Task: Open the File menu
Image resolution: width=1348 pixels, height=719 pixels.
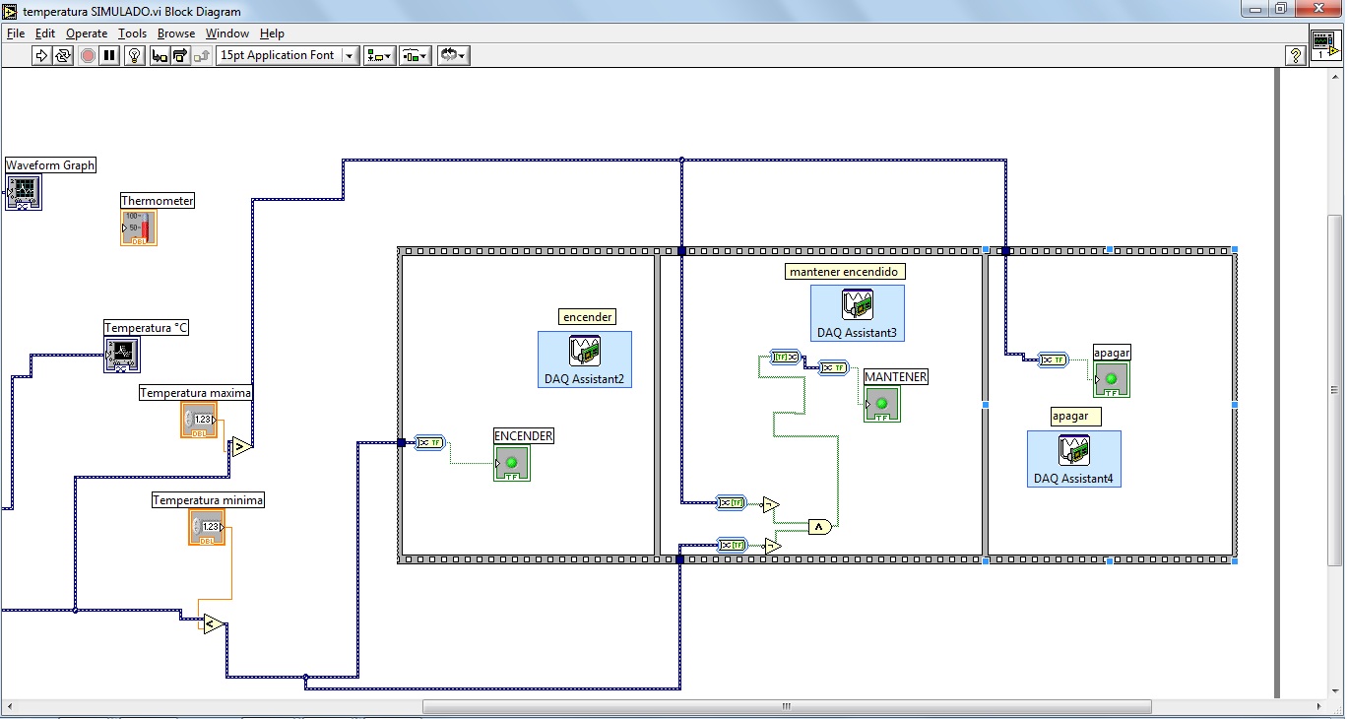Action: [15, 33]
